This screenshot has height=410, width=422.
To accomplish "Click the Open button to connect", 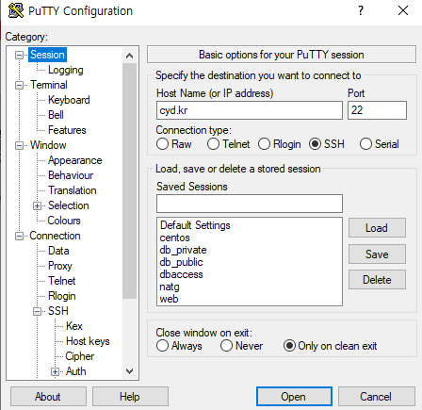I will pos(294,397).
